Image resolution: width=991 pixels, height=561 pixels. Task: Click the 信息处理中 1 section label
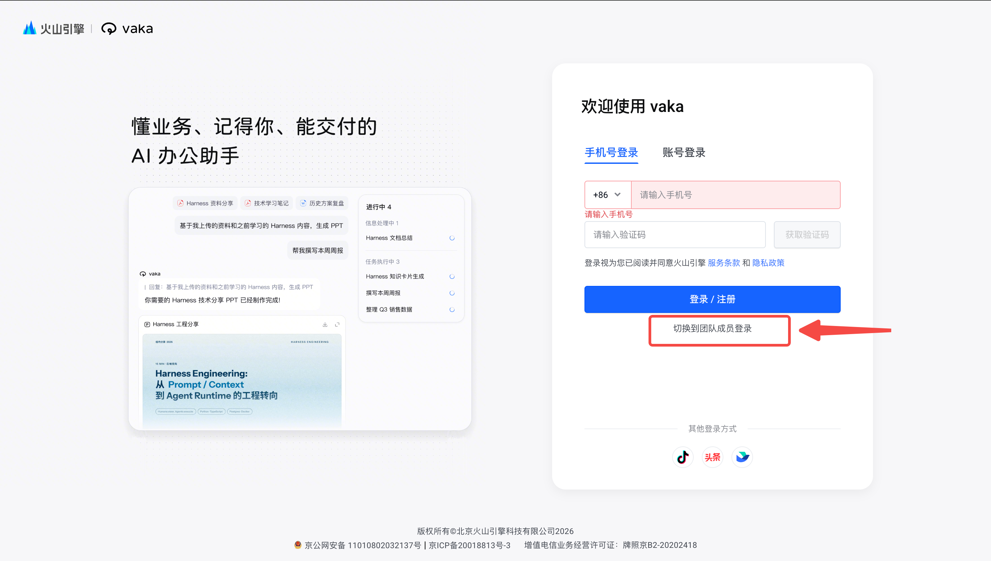(382, 223)
